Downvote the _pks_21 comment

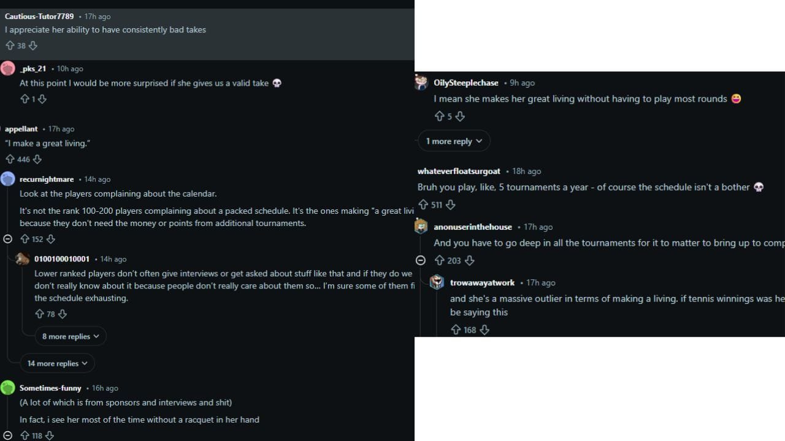41,99
